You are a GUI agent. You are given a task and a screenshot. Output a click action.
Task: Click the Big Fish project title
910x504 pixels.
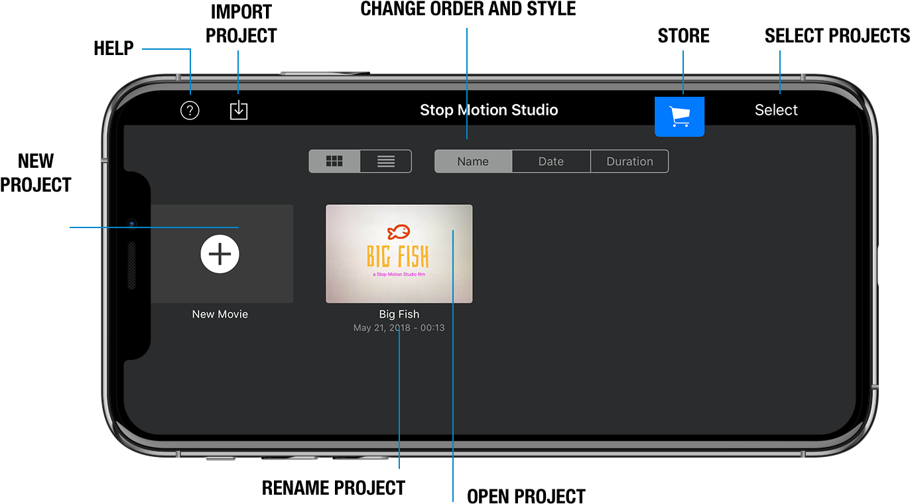click(399, 314)
